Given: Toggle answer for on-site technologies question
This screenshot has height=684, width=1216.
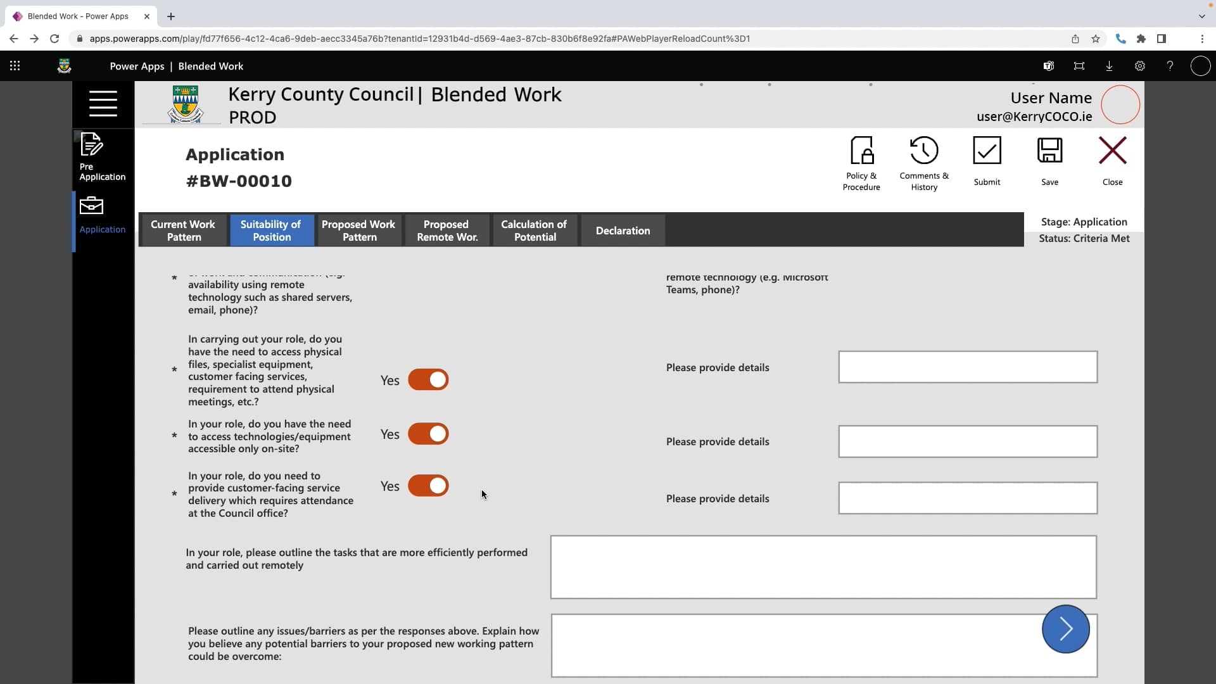Looking at the screenshot, I should [428, 434].
